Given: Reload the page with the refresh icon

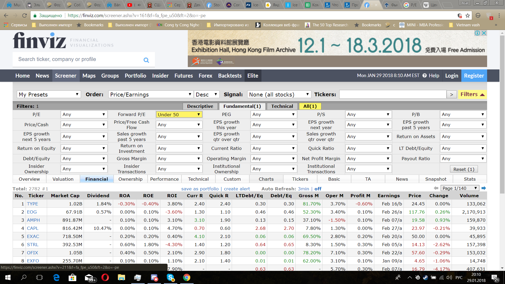Looking at the screenshot, I should coord(24,16).
